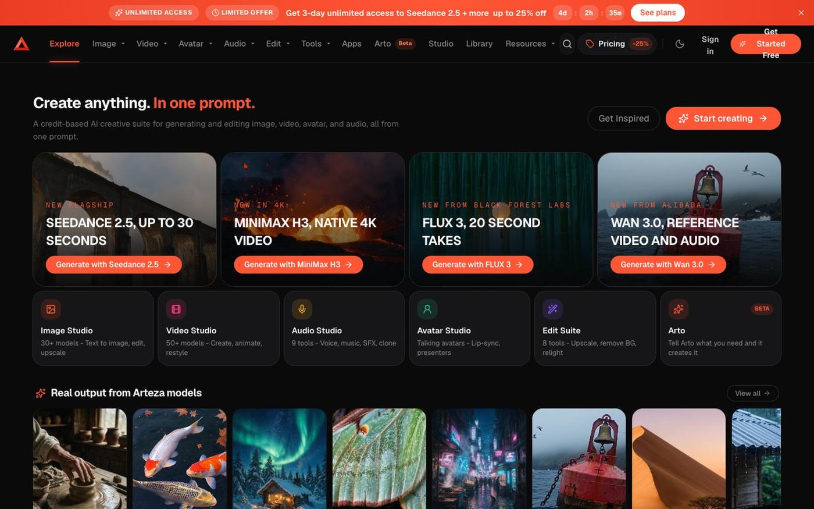Click Sign in link

pyautogui.click(x=710, y=45)
